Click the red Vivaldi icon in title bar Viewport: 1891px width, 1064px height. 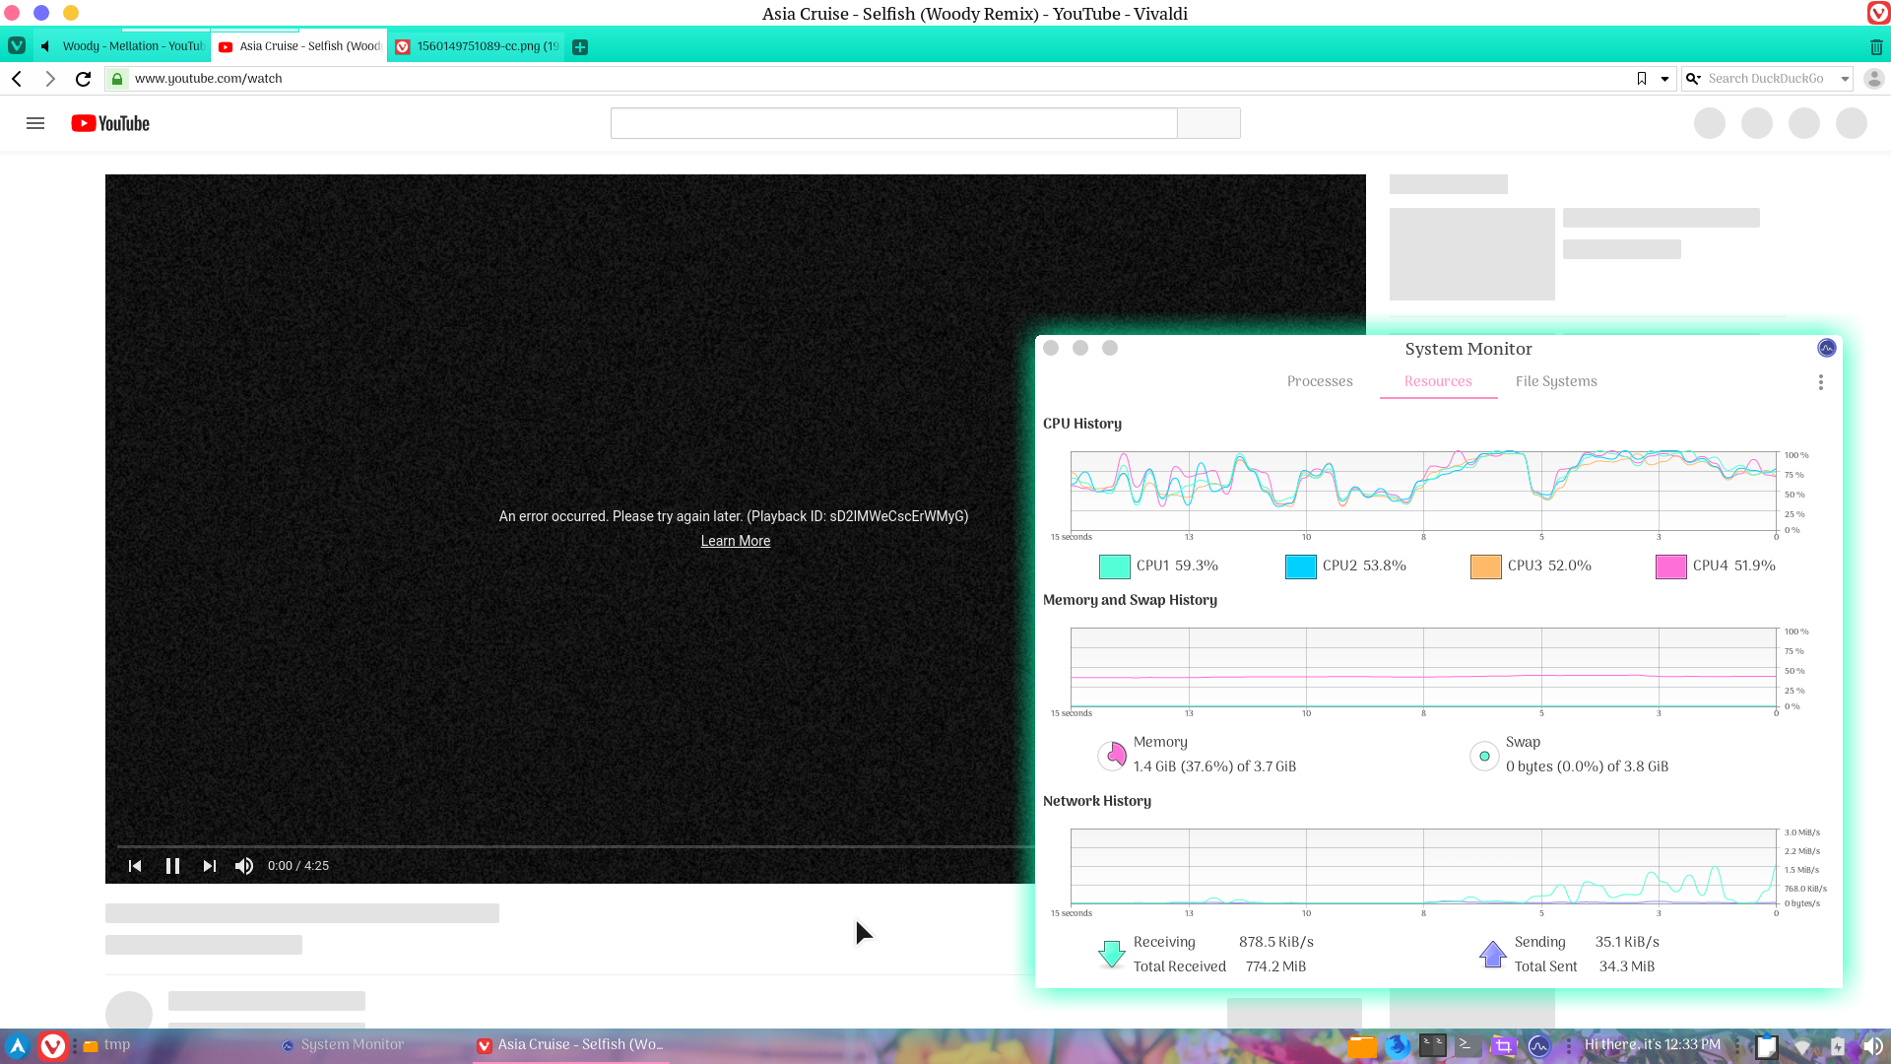1878,13
